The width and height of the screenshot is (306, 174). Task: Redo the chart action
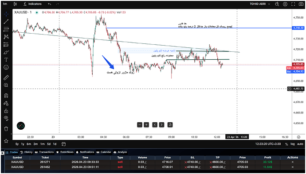pos(57,4)
